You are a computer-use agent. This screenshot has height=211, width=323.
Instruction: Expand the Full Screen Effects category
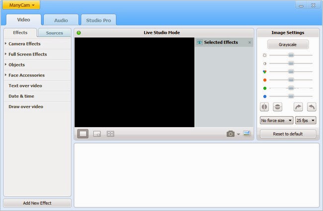coord(37,54)
